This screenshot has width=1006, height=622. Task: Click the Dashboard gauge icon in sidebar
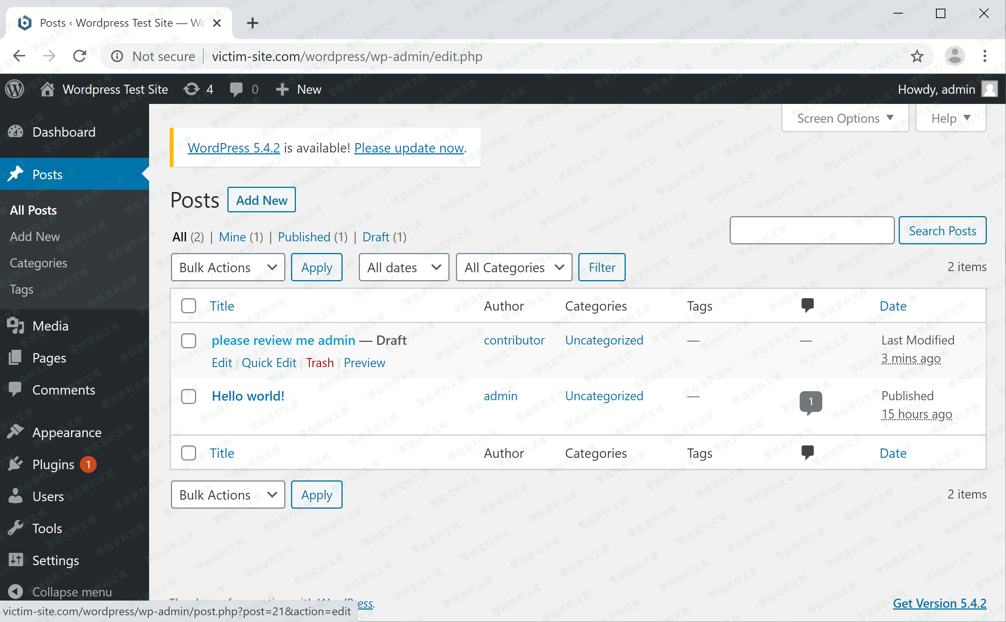click(16, 132)
